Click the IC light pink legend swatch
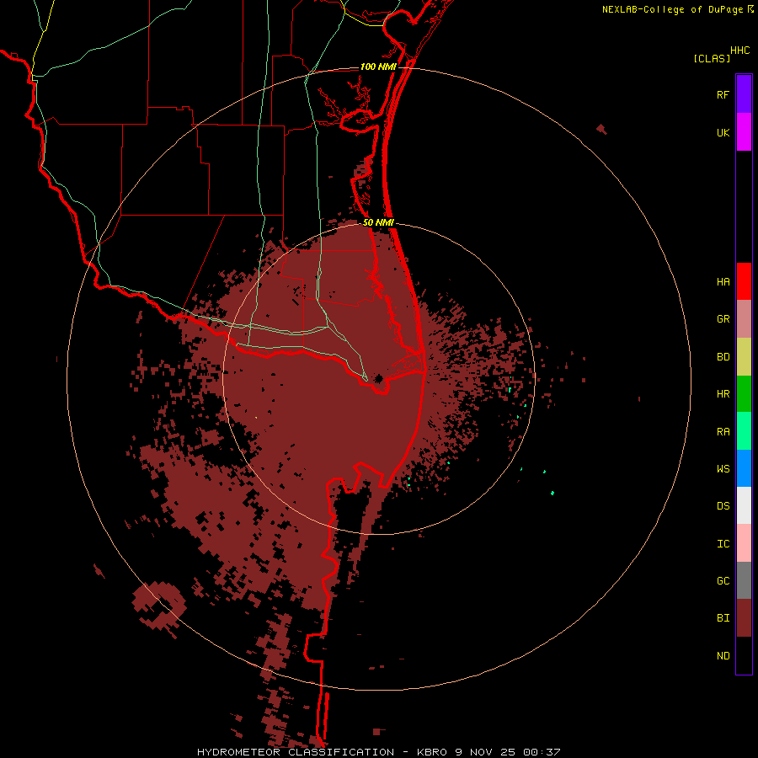The height and width of the screenshot is (758, 758). click(744, 543)
